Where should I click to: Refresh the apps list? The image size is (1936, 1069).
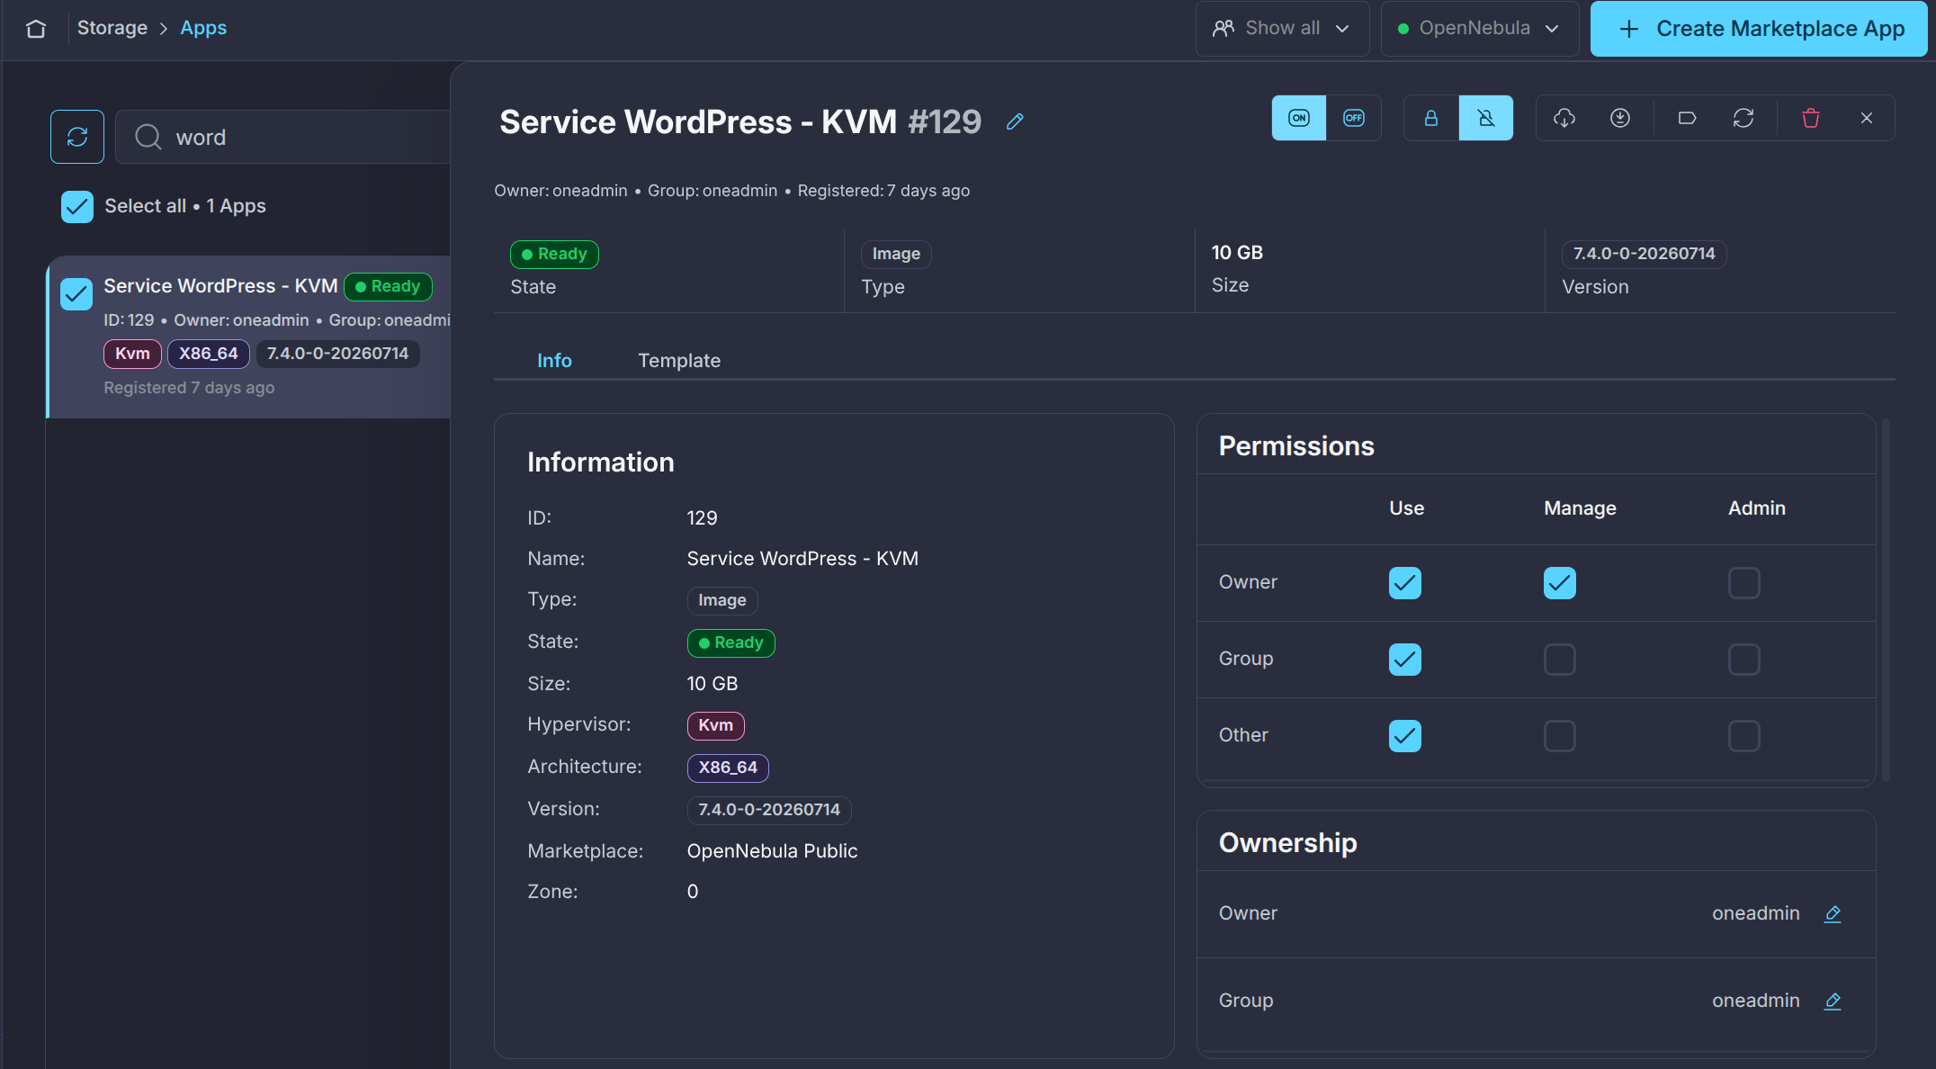click(77, 137)
